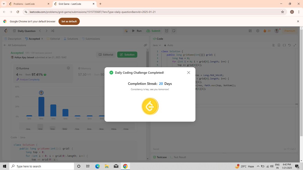Bookmark this page star icon
This screenshot has width=303, height=170.
pos(282,12)
